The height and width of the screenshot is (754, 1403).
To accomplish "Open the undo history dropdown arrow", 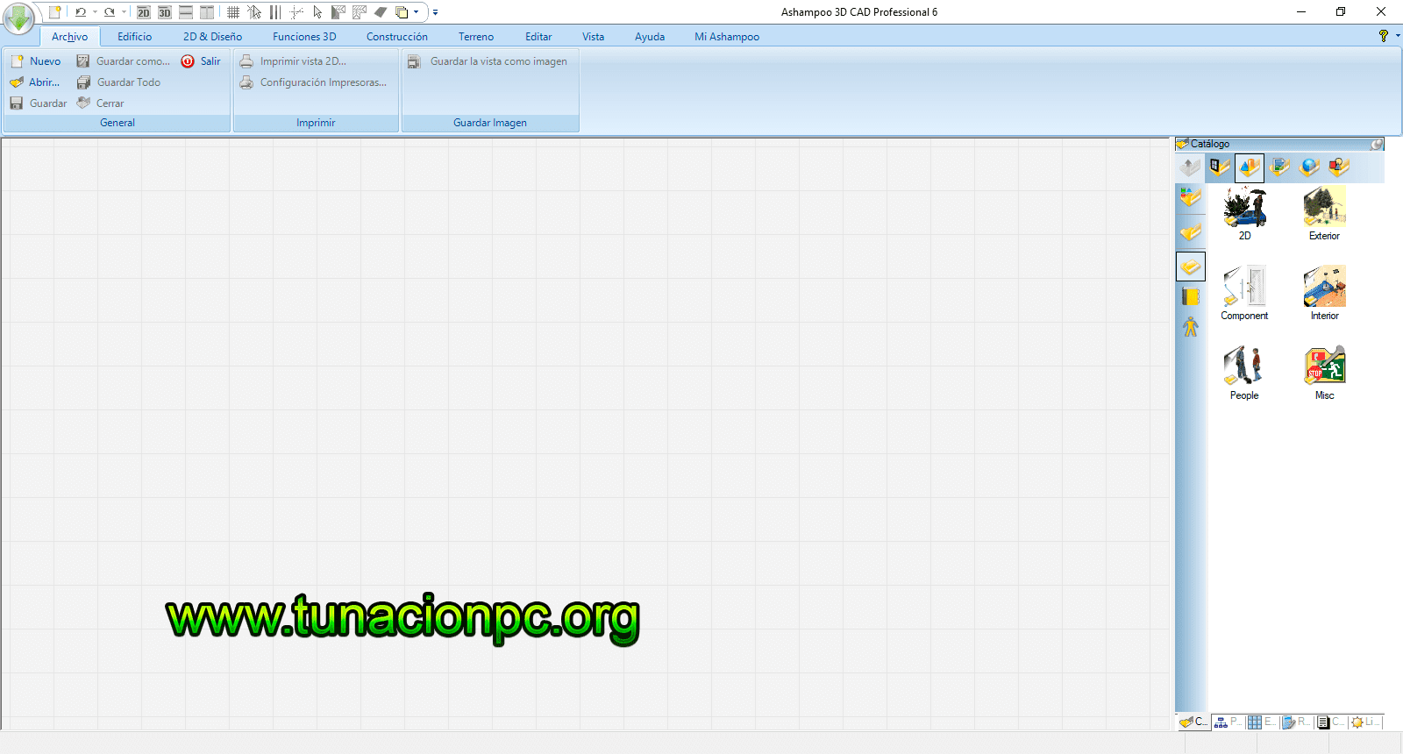I will (x=95, y=12).
